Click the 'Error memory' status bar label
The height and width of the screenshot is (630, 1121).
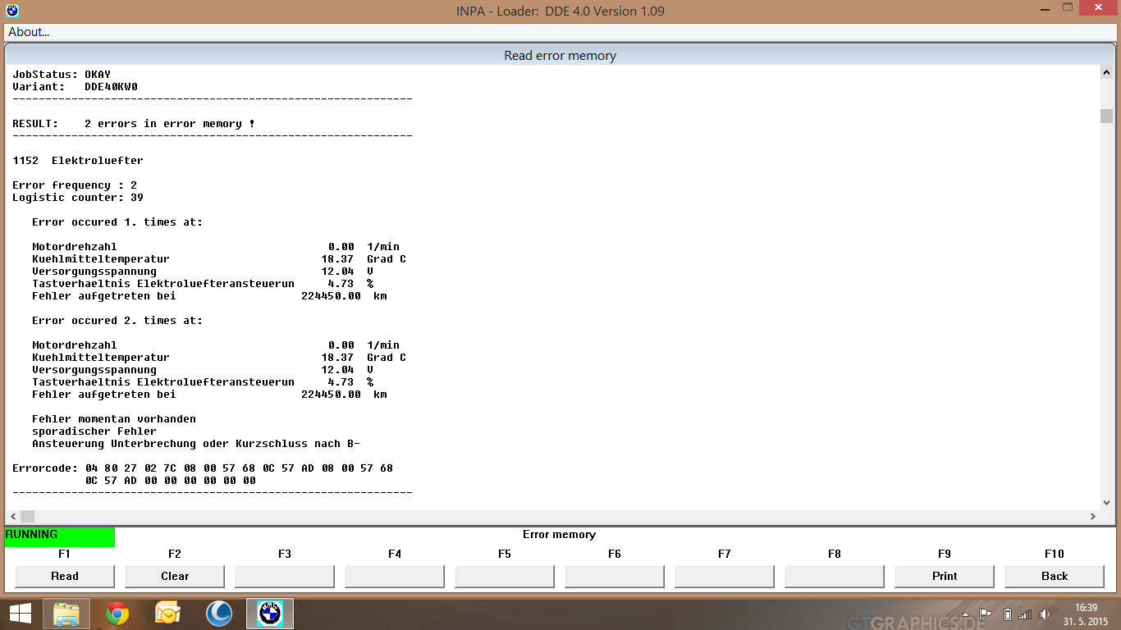point(559,534)
